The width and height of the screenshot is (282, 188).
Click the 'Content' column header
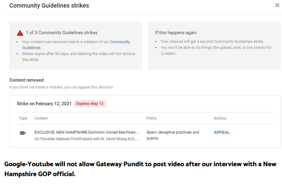coord(41,118)
